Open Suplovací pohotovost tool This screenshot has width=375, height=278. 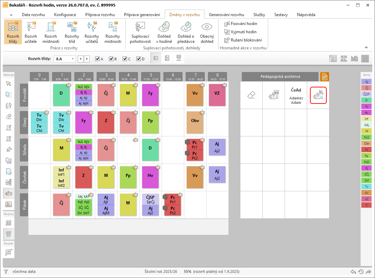140,32
